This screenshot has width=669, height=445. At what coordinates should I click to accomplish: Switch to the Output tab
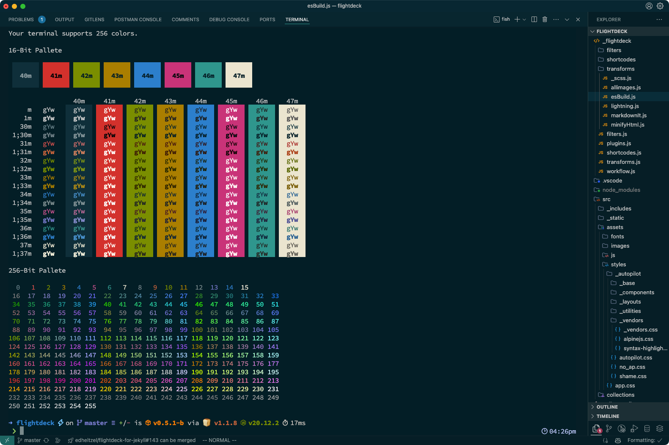point(64,19)
